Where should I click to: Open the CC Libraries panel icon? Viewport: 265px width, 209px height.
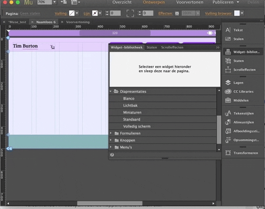[228, 91]
